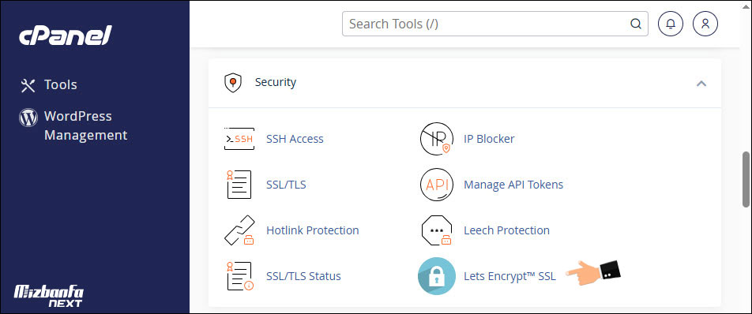The image size is (752, 314).
Task: Click the WordPress logo icon in sidebar
Action: pyautogui.click(x=28, y=117)
